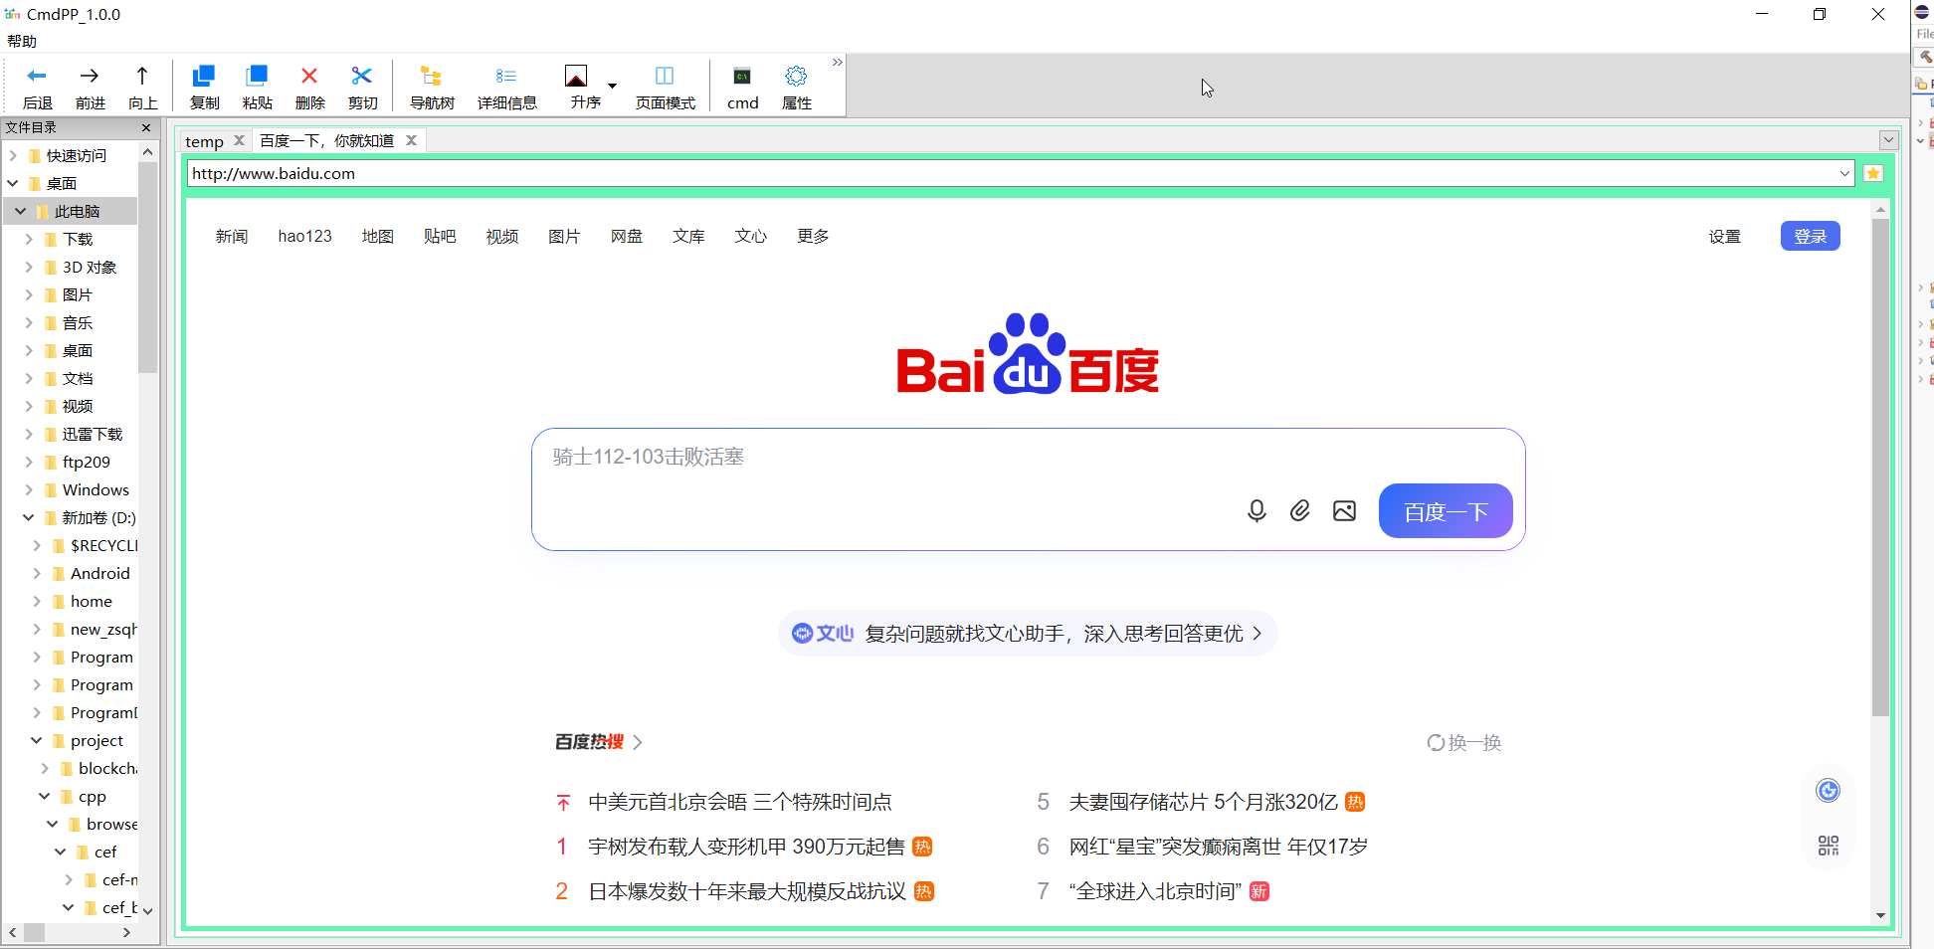The width and height of the screenshot is (1934, 949).
Task: Toggle the 导航树 navigation tree icon
Action: (x=431, y=77)
